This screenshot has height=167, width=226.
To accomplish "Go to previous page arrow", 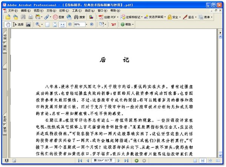I will [x=88, y=161].
